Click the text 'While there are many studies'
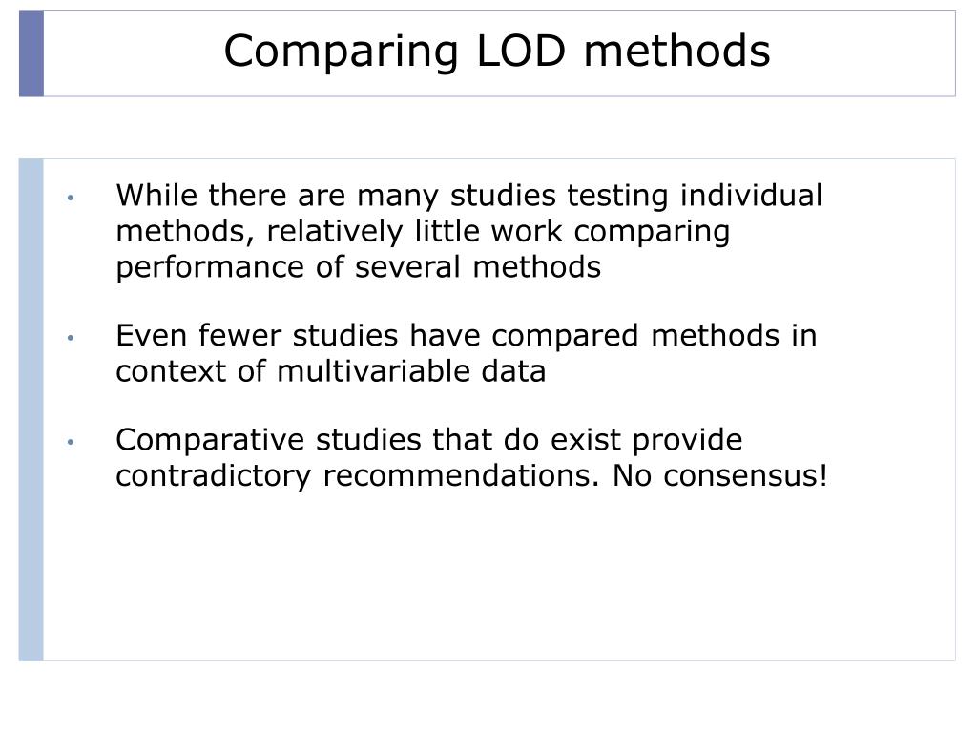Viewport: 977px width, 733px height. (x=336, y=196)
